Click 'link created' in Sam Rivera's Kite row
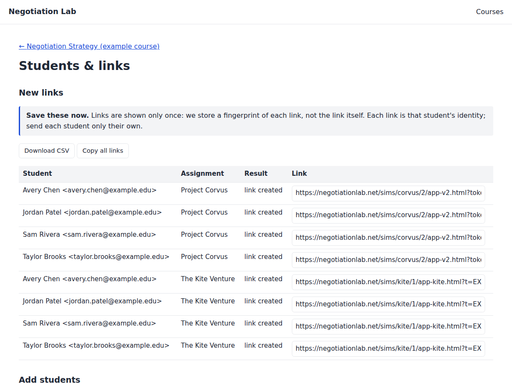Image resolution: width=512 pixels, height=384 pixels. pos(263,323)
